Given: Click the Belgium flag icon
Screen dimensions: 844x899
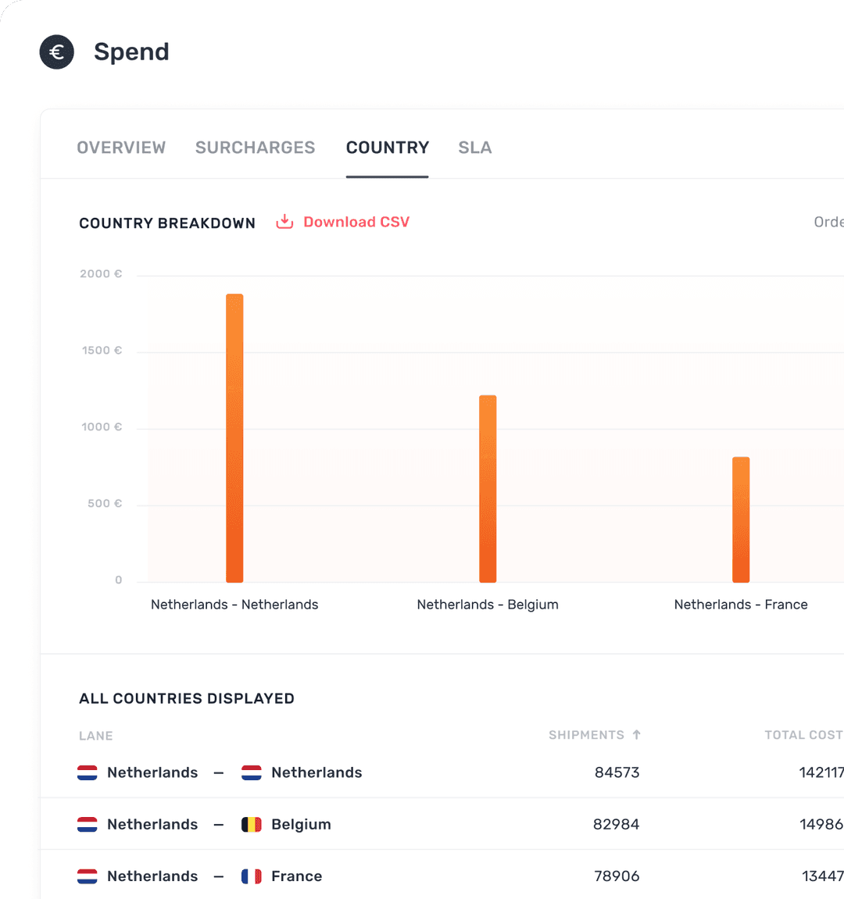Looking at the screenshot, I should 251,824.
